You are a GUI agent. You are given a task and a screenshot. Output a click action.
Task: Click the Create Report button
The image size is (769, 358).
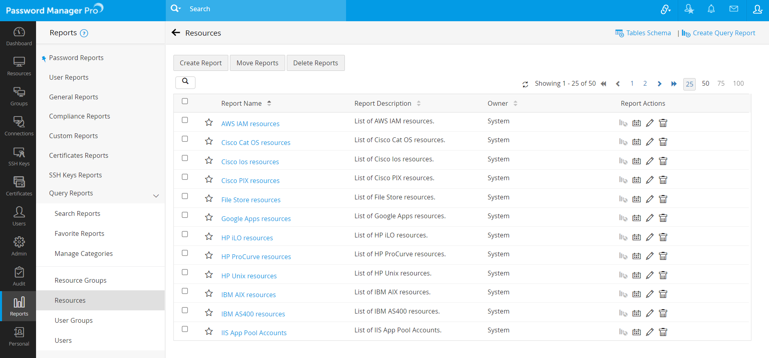[200, 63]
